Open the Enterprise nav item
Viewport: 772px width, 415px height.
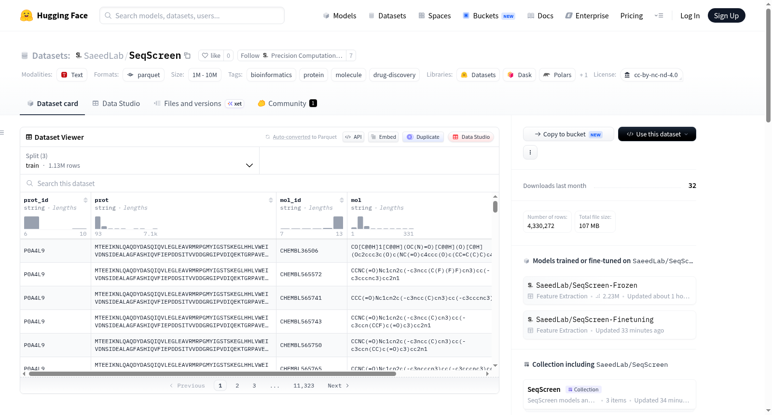587,15
